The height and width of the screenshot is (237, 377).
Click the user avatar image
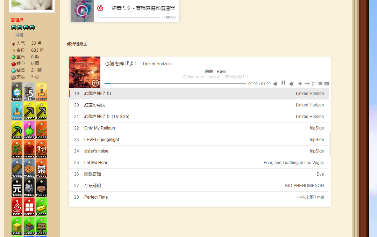click(x=32, y=5)
